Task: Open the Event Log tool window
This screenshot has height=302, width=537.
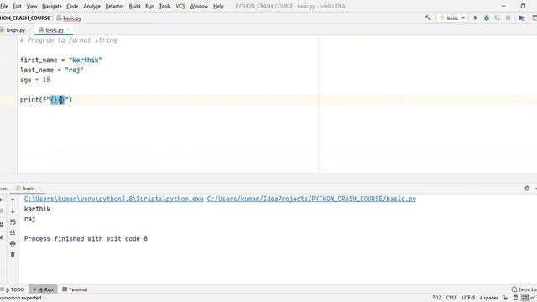Action: click(524, 289)
